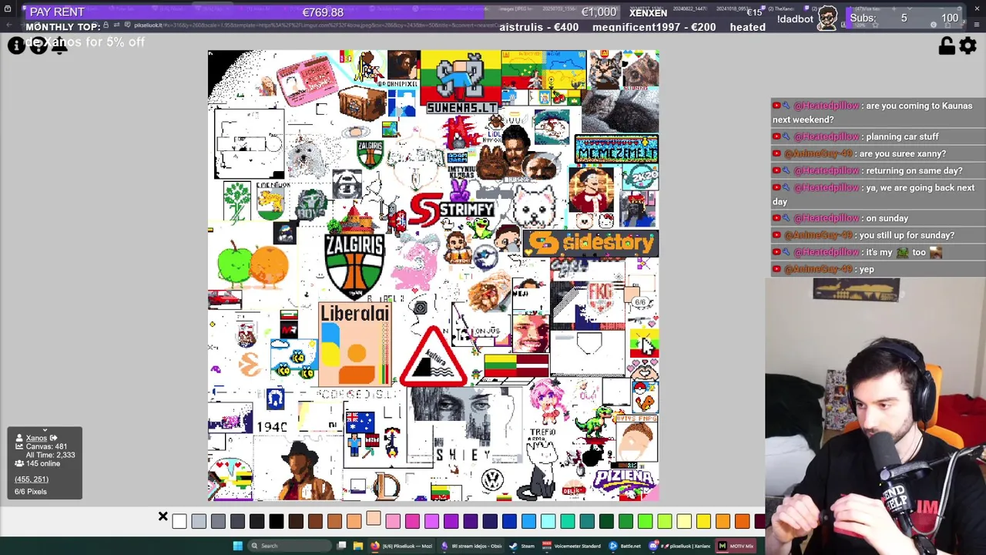Click the green apple pixel art

(x=236, y=263)
